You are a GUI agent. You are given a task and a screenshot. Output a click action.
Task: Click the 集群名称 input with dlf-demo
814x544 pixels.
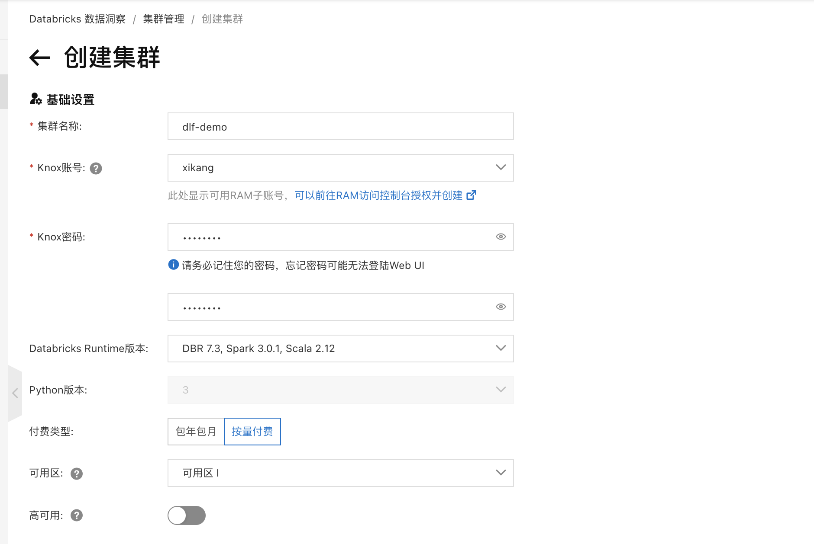(341, 126)
